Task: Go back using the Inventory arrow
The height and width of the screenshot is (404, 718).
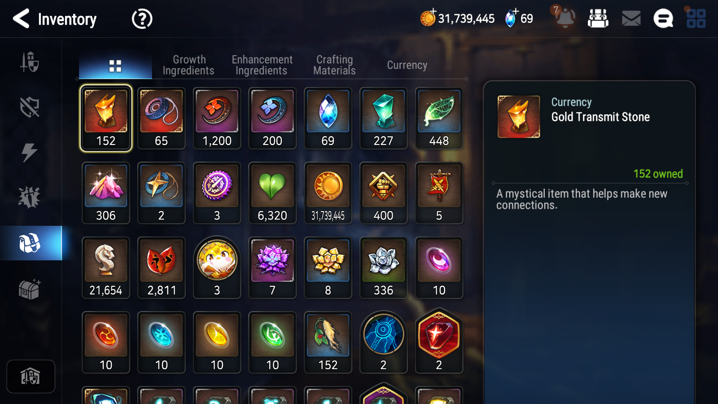Action: click(21, 19)
